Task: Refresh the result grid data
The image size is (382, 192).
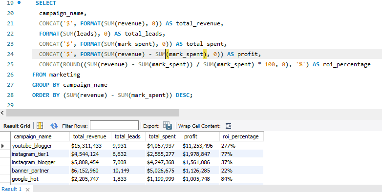Action: (54, 126)
